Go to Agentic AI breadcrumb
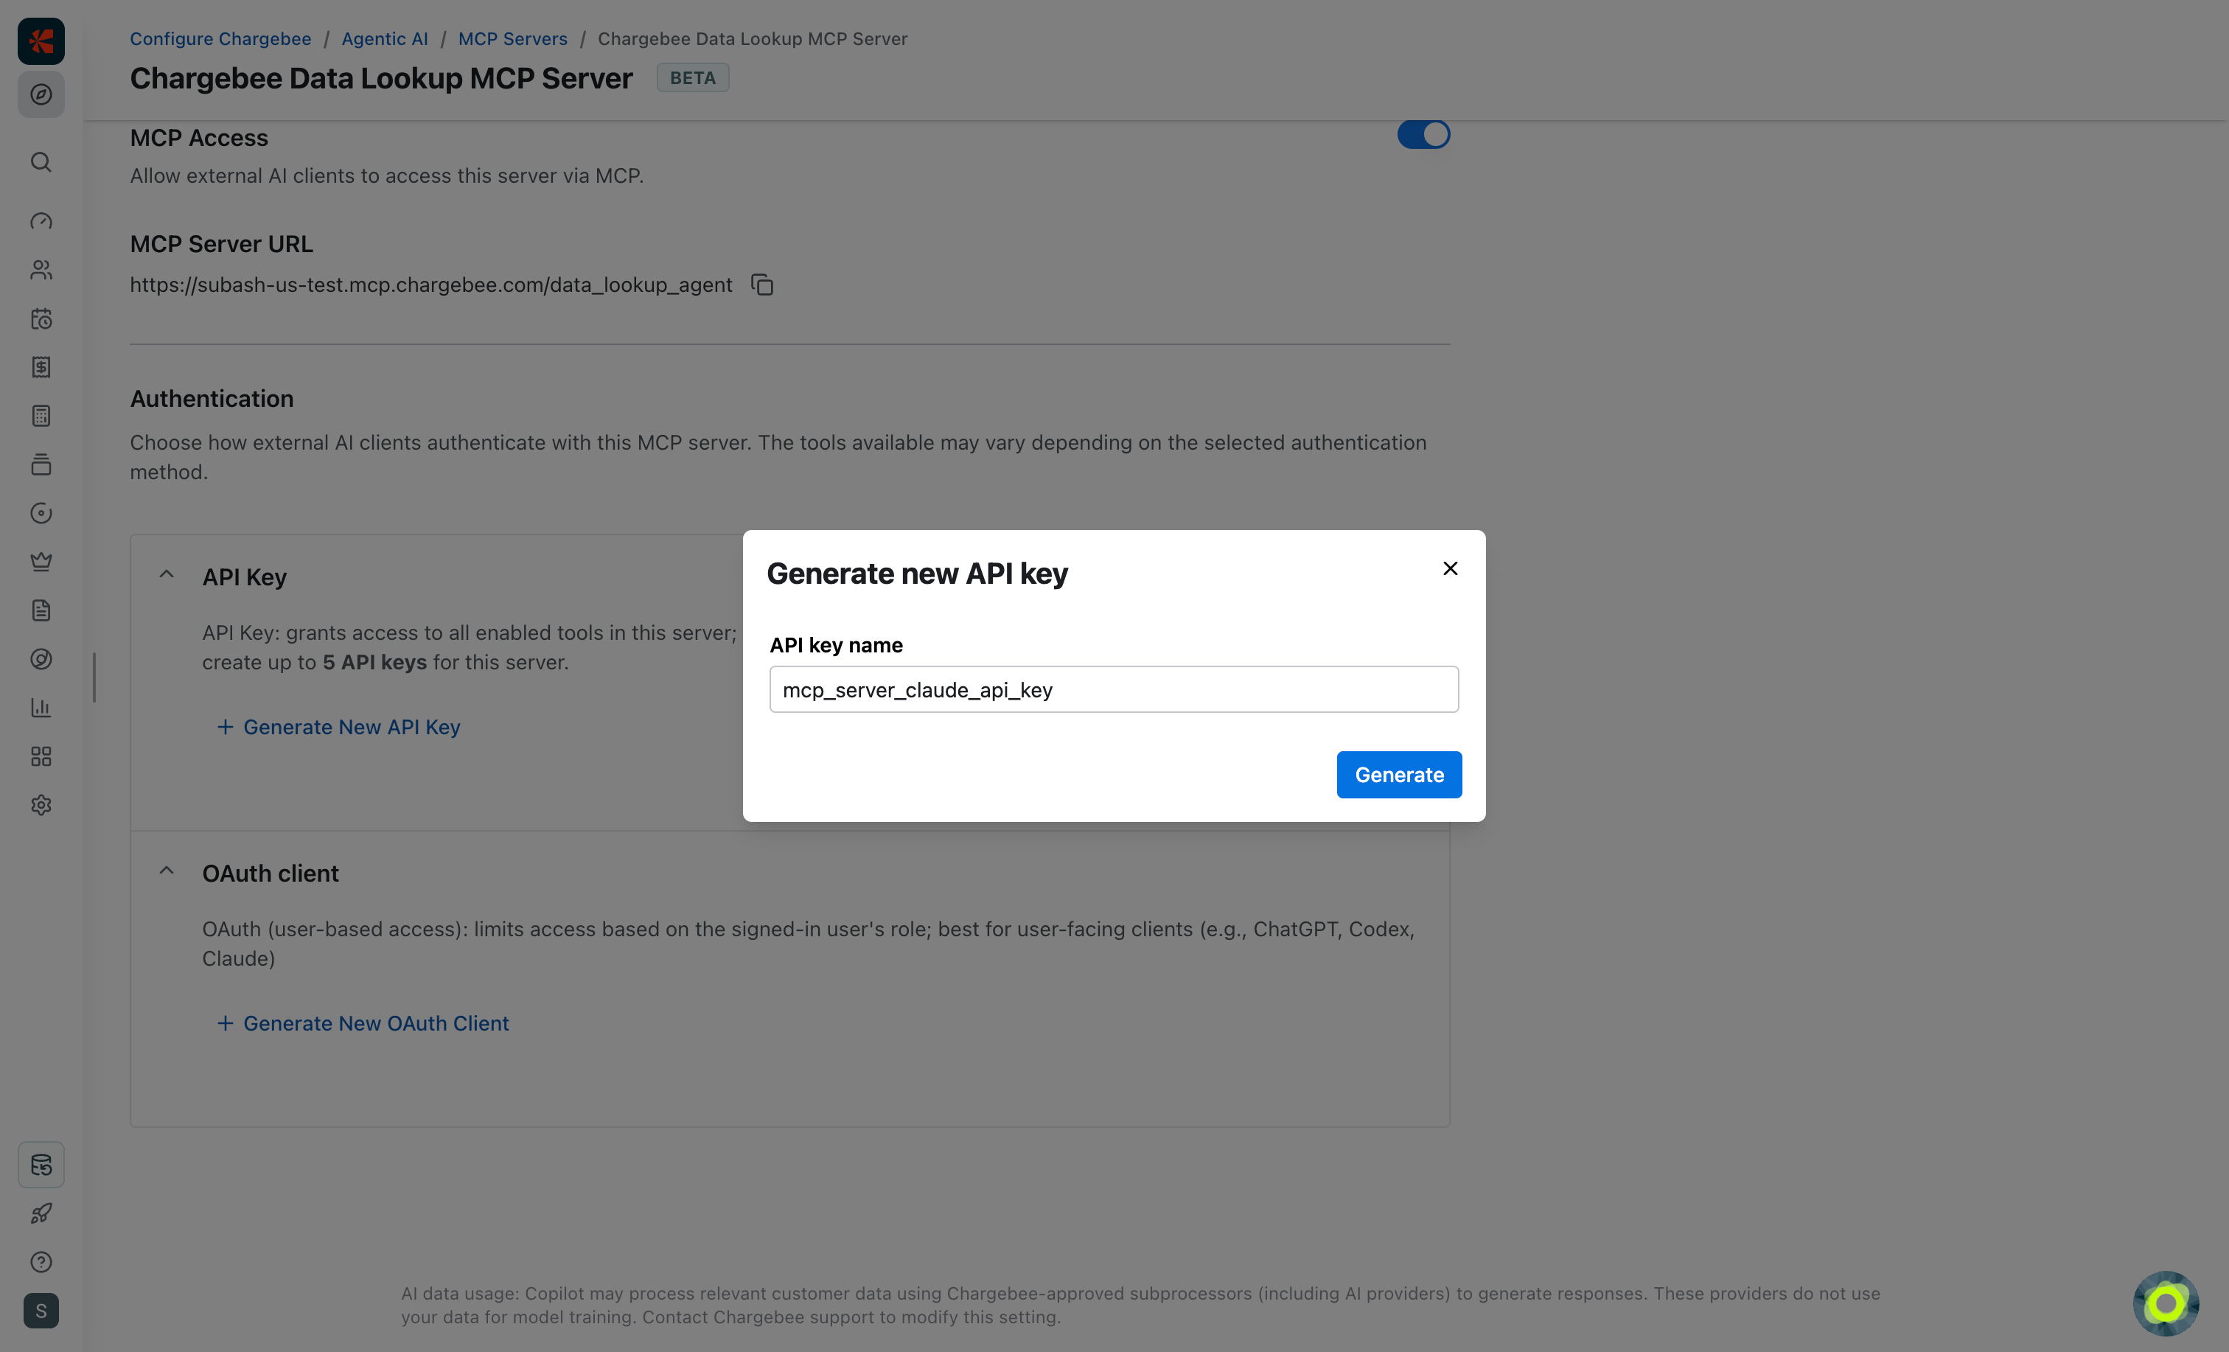The width and height of the screenshot is (2229, 1352). click(x=385, y=39)
